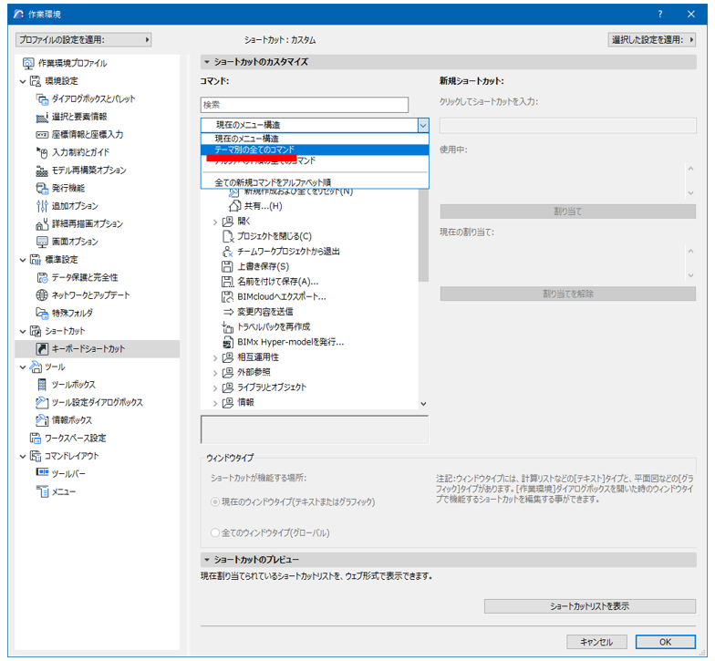This screenshot has width=715, height=661.
Task: Collapse the コマンドレイアウト tree node
Action: click(x=23, y=456)
